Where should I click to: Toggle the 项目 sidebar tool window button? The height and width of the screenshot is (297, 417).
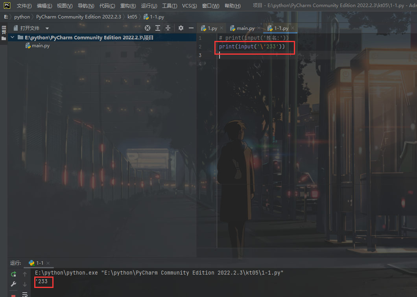(4, 33)
